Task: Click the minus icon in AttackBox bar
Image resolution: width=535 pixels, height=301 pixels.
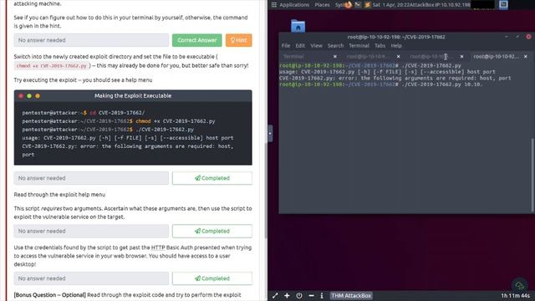Action: pos(311,295)
